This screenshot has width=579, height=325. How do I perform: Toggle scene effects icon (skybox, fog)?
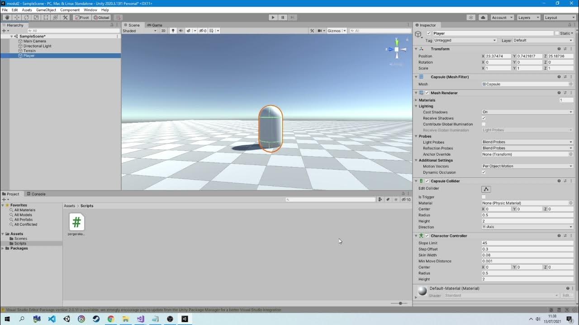(189, 31)
